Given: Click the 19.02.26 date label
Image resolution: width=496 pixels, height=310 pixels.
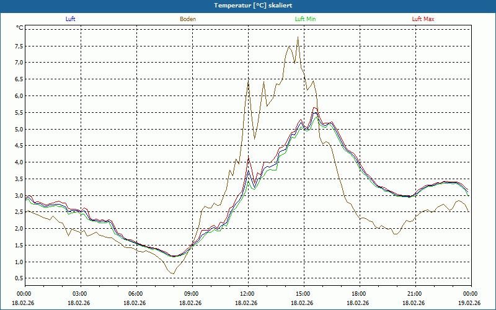Looking at the screenshot, I should pos(470,303).
